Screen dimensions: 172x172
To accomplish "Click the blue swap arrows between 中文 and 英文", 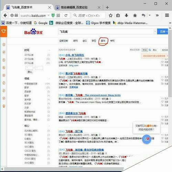I will [x=150, y=50].
